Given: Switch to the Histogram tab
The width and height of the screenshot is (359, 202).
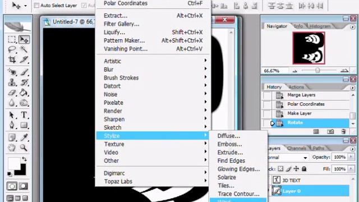Looking at the screenshot, I should point(320,26).
